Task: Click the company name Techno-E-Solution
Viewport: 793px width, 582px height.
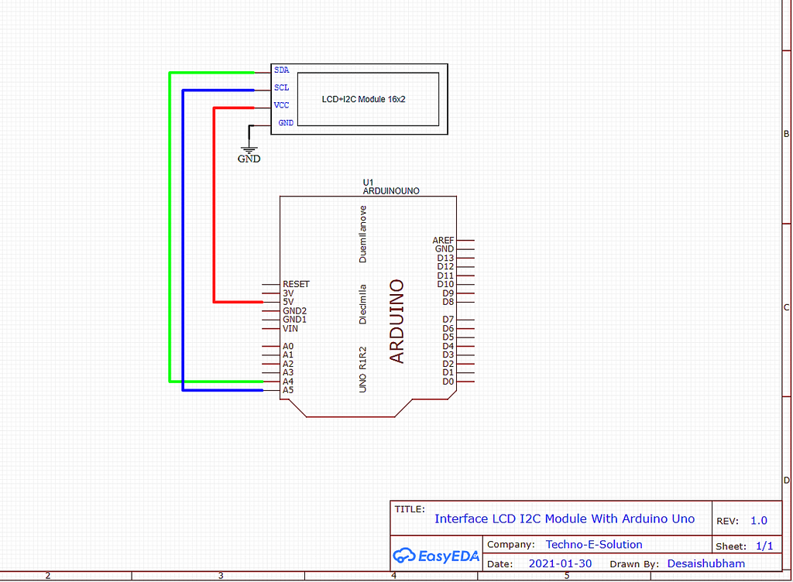Action: tap(594, 545)
